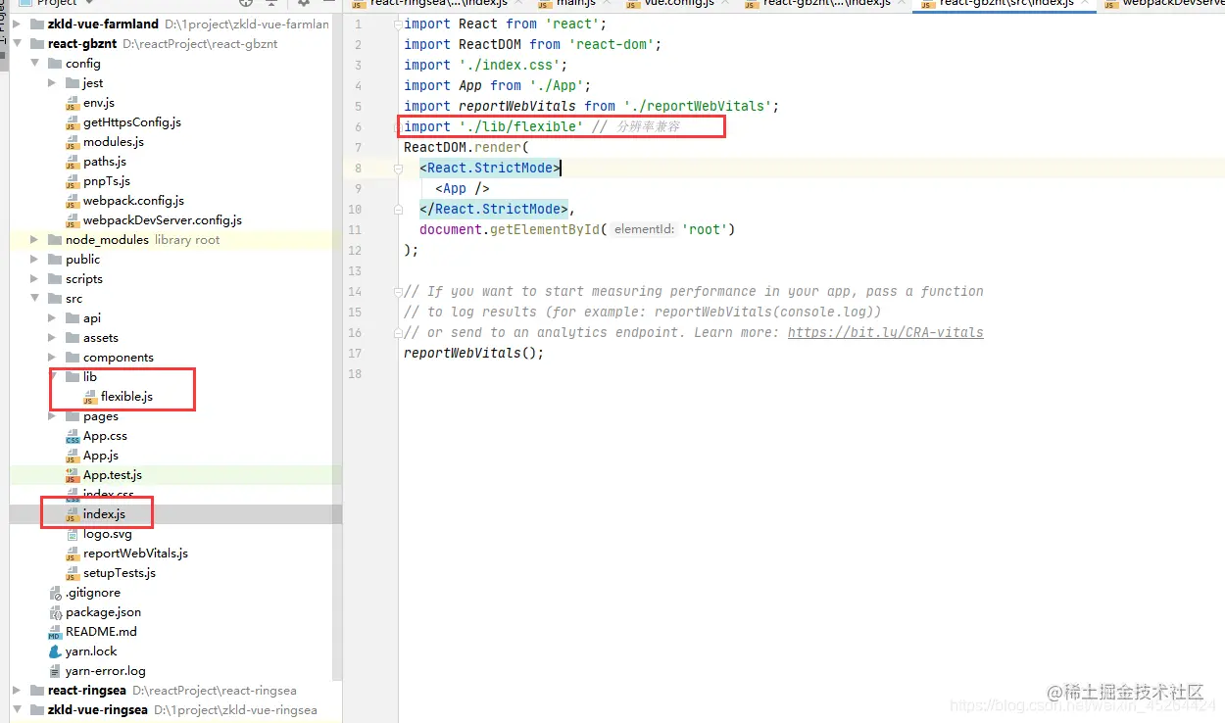
Task: Expand the zkld-vue-farmland project
Action: point(18,24)
